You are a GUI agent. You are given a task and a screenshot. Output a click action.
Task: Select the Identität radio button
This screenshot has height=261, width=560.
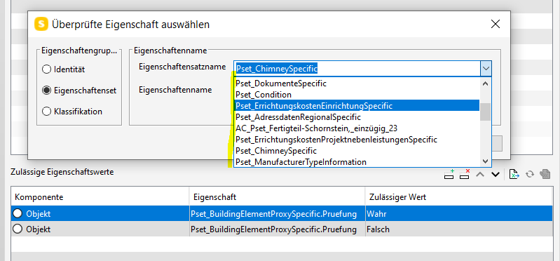click(46, 69)
